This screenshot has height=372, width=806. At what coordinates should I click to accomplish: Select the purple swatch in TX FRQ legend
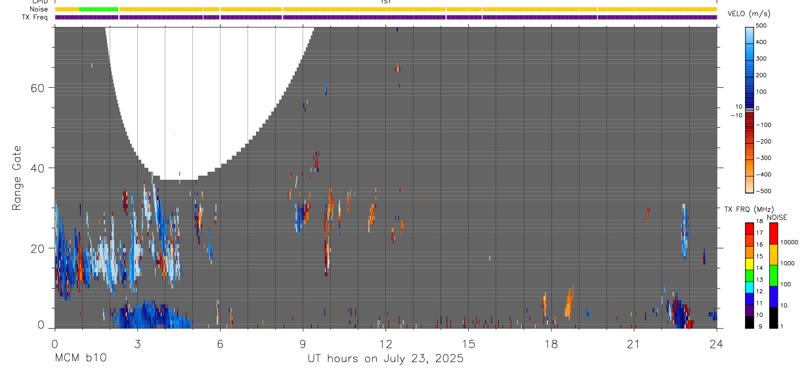click(x=750, y=309)
